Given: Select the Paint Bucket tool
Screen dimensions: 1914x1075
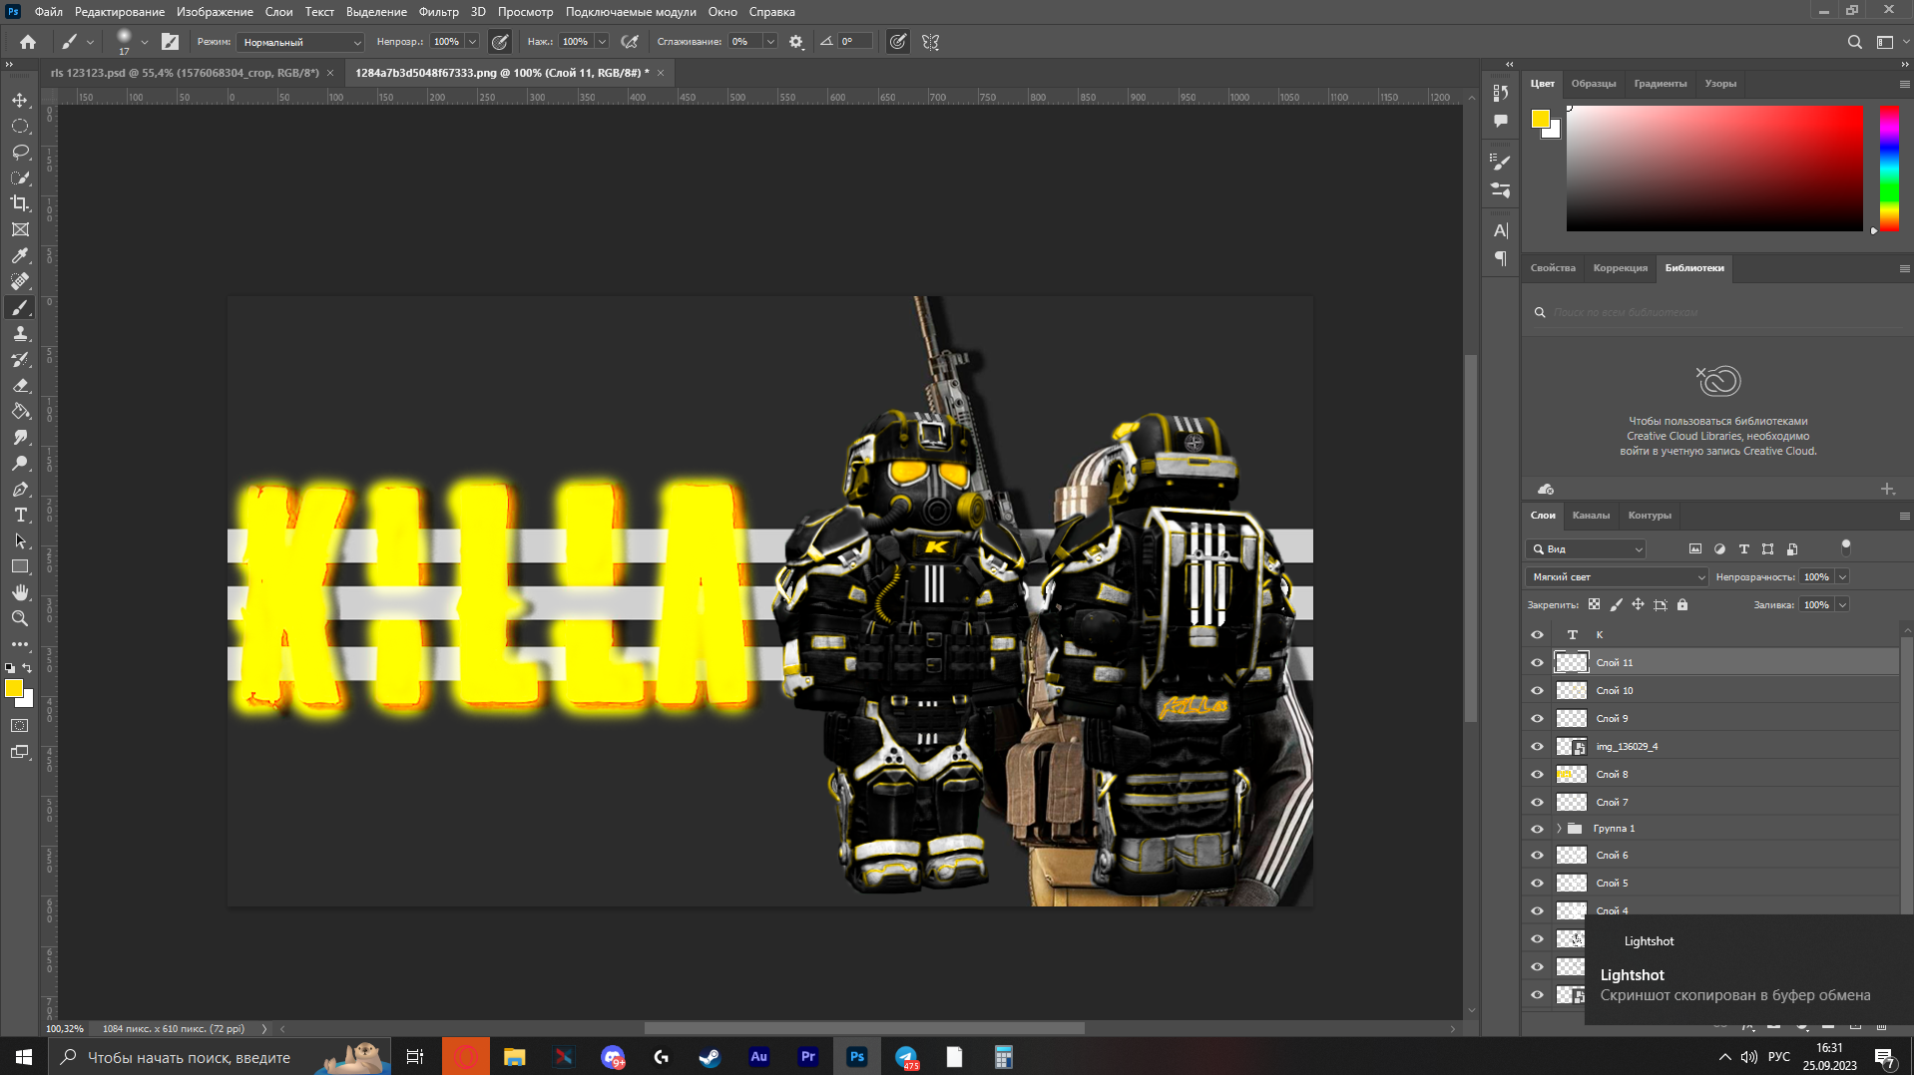Looking at the screenshot, I should [x=20, y=411].
